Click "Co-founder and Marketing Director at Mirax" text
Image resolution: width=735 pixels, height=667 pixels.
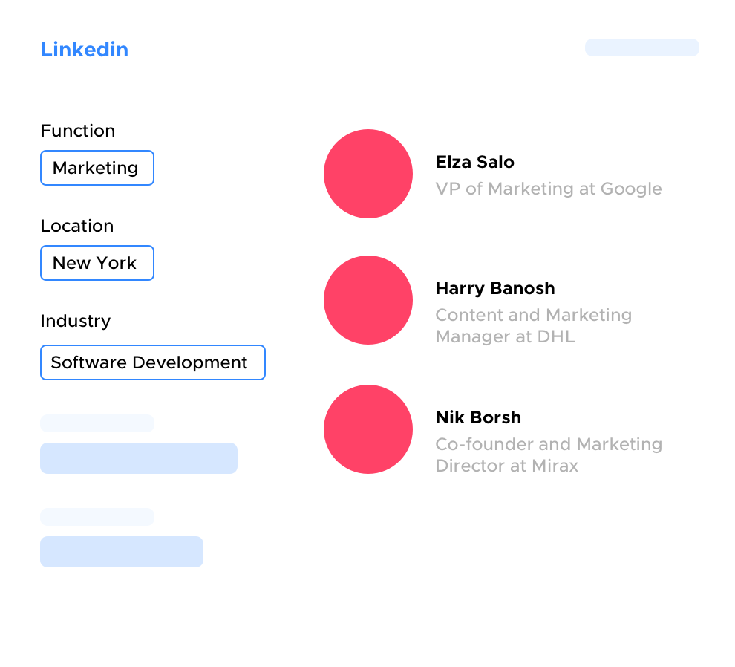pyautogui.click(x=548, y=455)
